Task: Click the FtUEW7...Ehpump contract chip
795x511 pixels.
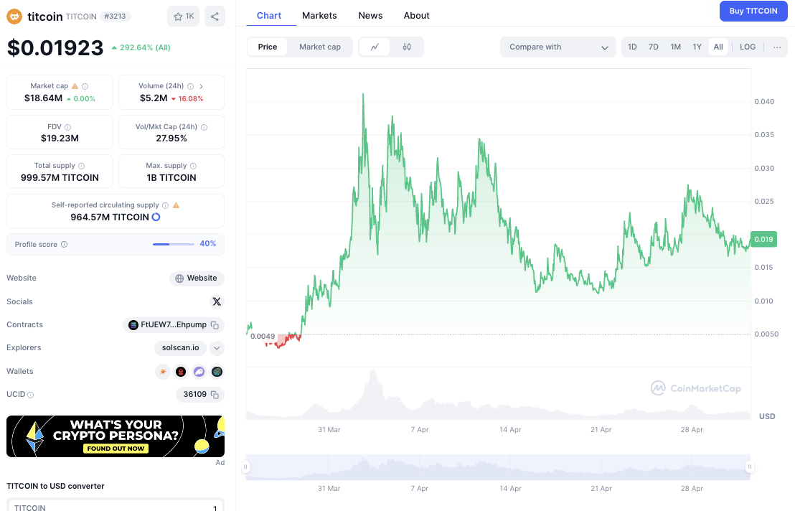Action: (x=174, y=325)
